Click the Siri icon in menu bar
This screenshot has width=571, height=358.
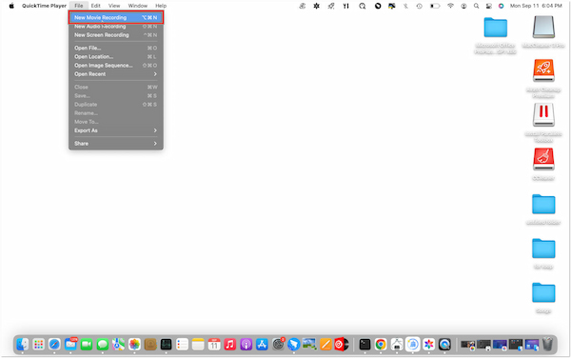pos(502,6)
